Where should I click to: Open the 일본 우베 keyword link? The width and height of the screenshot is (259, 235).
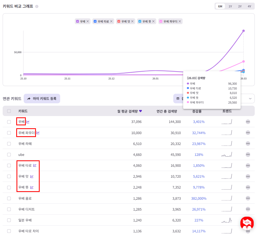coord(25,220)
